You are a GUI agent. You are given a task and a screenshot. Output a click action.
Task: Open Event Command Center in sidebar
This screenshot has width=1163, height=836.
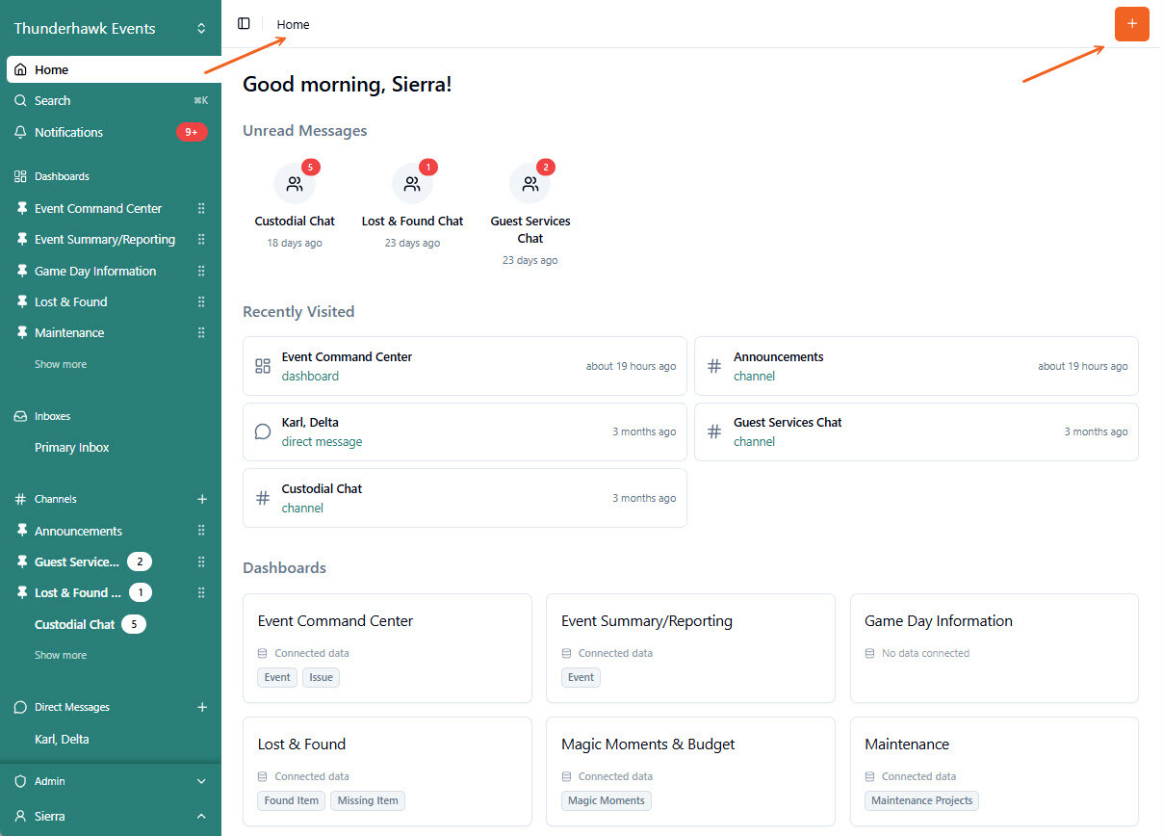point(98,208)
